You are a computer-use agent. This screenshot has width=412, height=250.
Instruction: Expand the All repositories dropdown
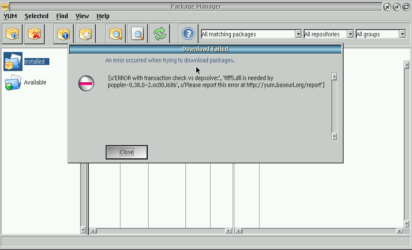(350, 33)
